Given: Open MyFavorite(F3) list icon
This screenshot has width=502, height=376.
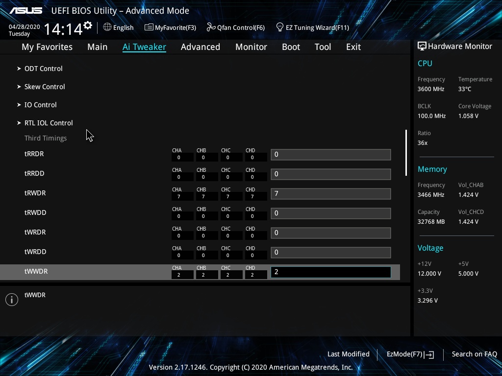Looking at the screenshot, I should 149,27.
